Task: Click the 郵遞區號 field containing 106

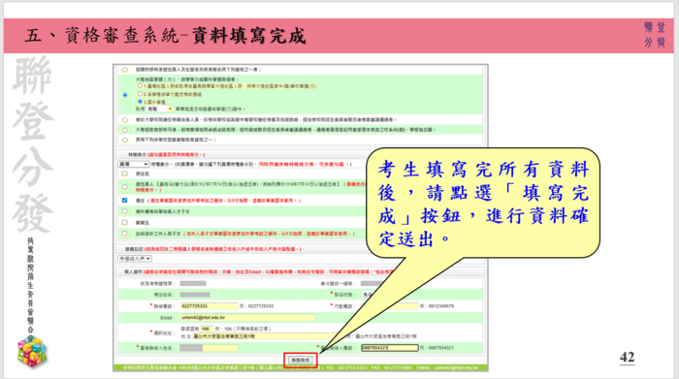Action: 207,329
